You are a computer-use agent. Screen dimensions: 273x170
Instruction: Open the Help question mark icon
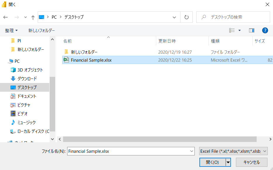(x=265, y=30)
